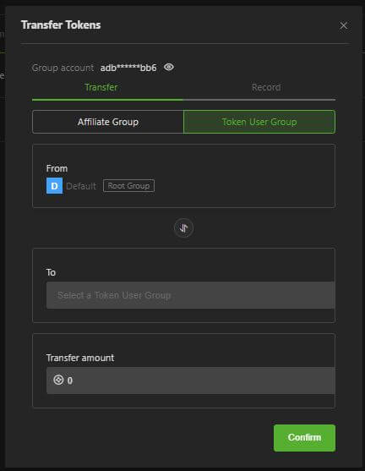Swap the From and To groups
Image resolution: width=365 pixels, height=471 pixels.
coord(183,228)
